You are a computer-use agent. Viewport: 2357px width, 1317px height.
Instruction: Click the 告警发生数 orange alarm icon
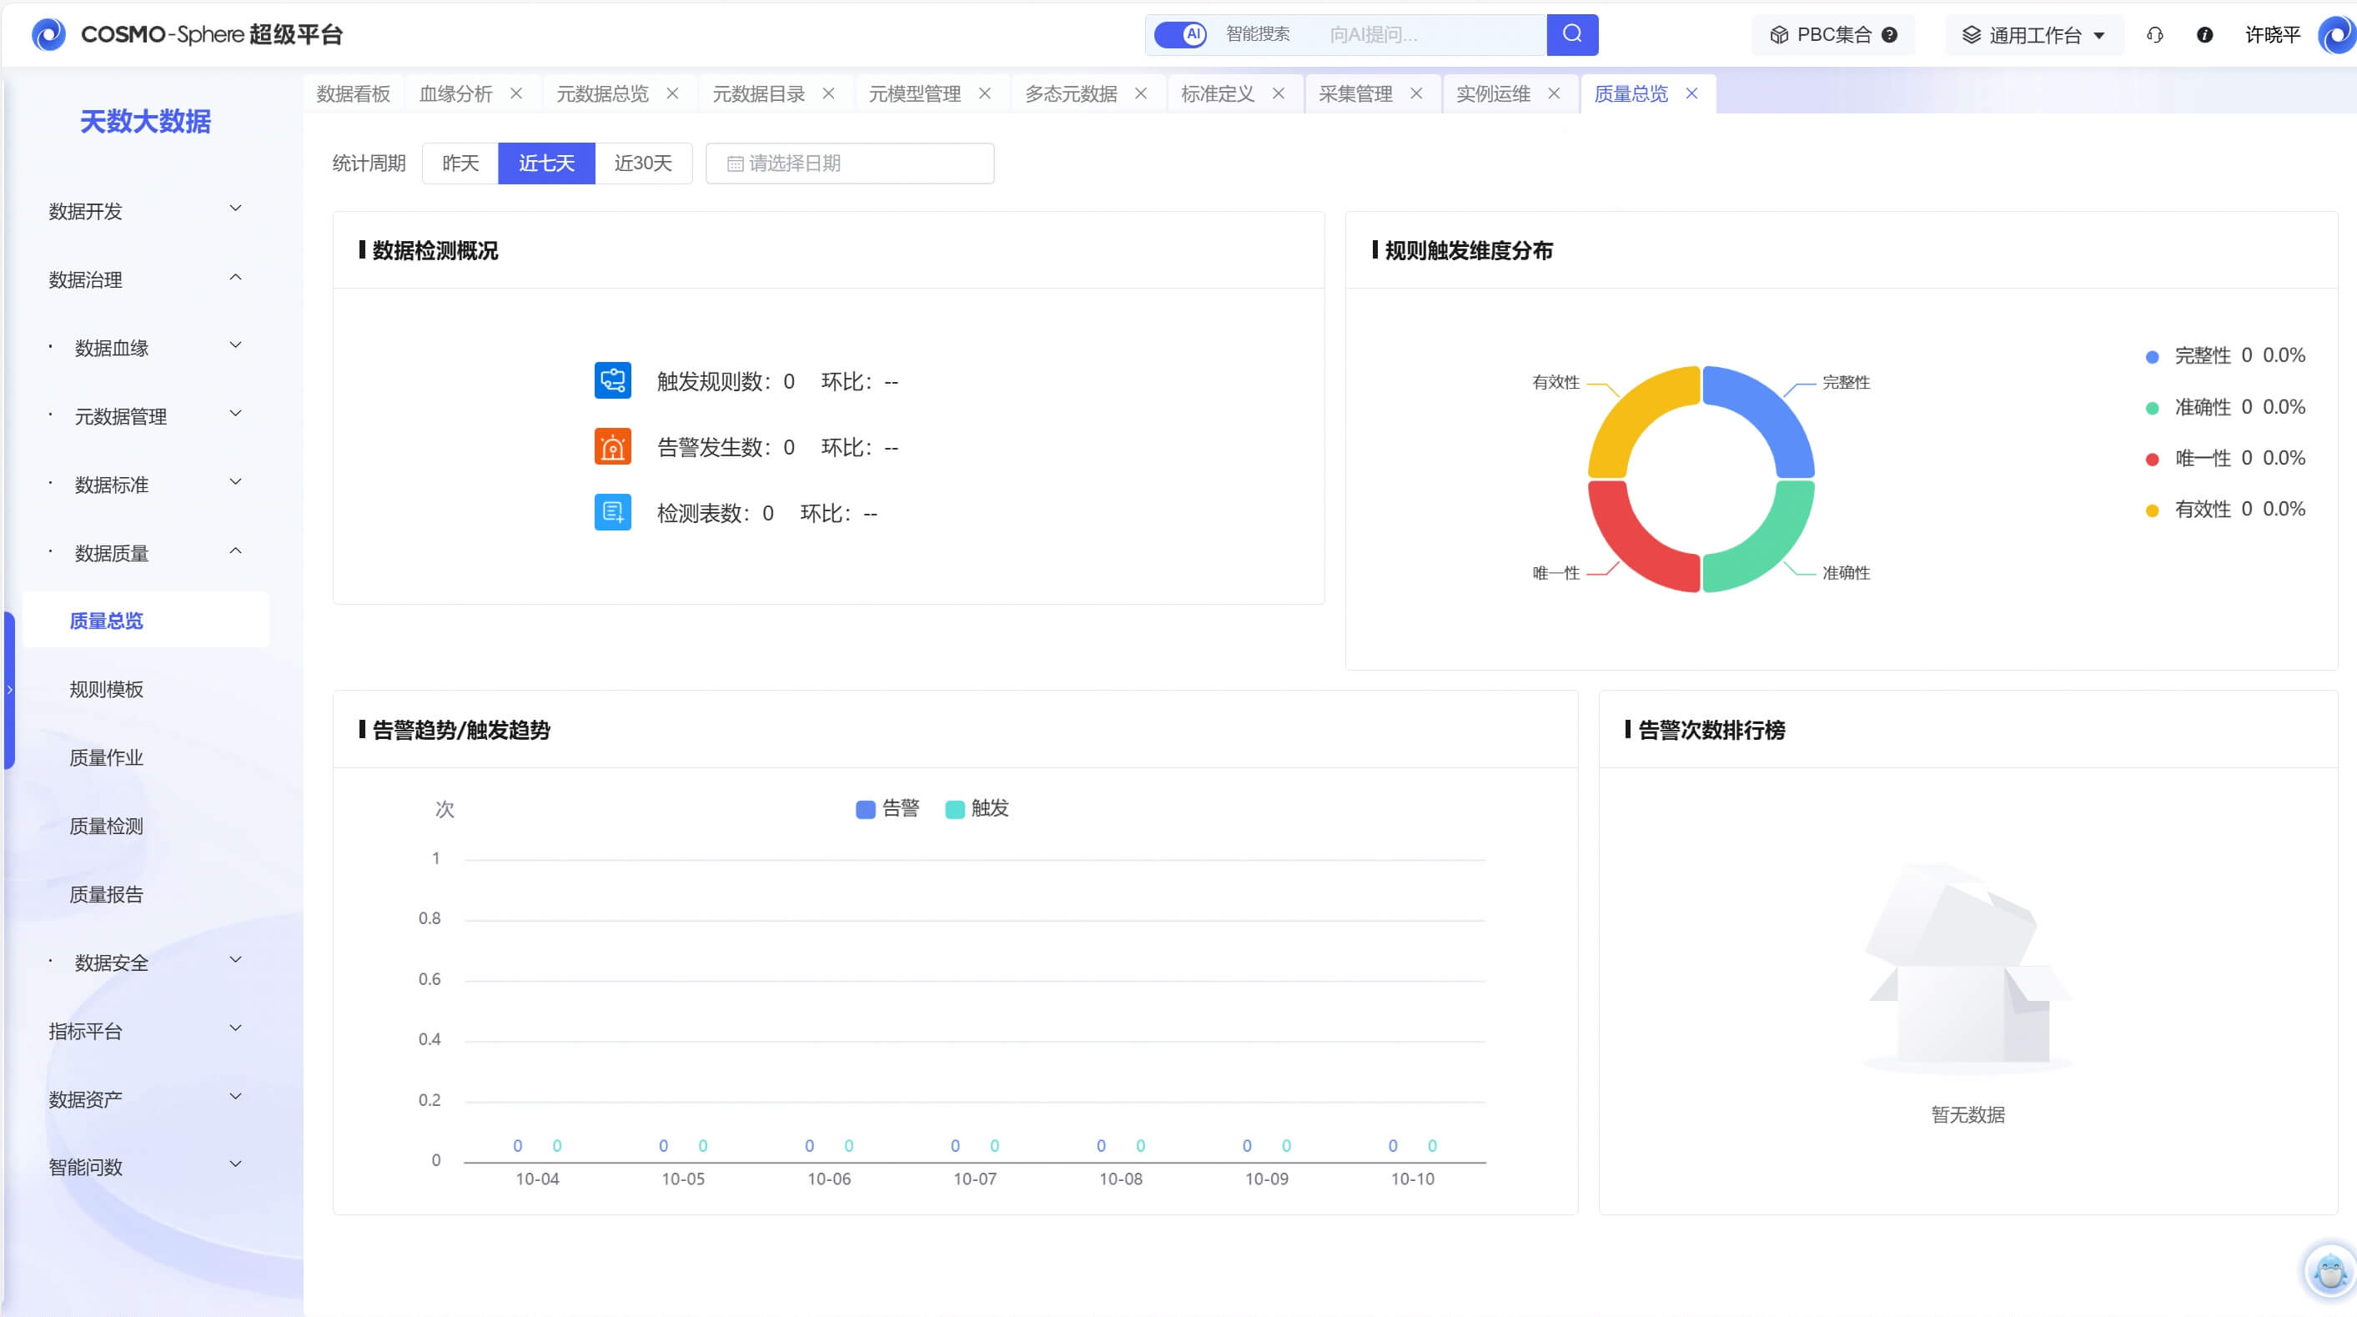[612, 446]
